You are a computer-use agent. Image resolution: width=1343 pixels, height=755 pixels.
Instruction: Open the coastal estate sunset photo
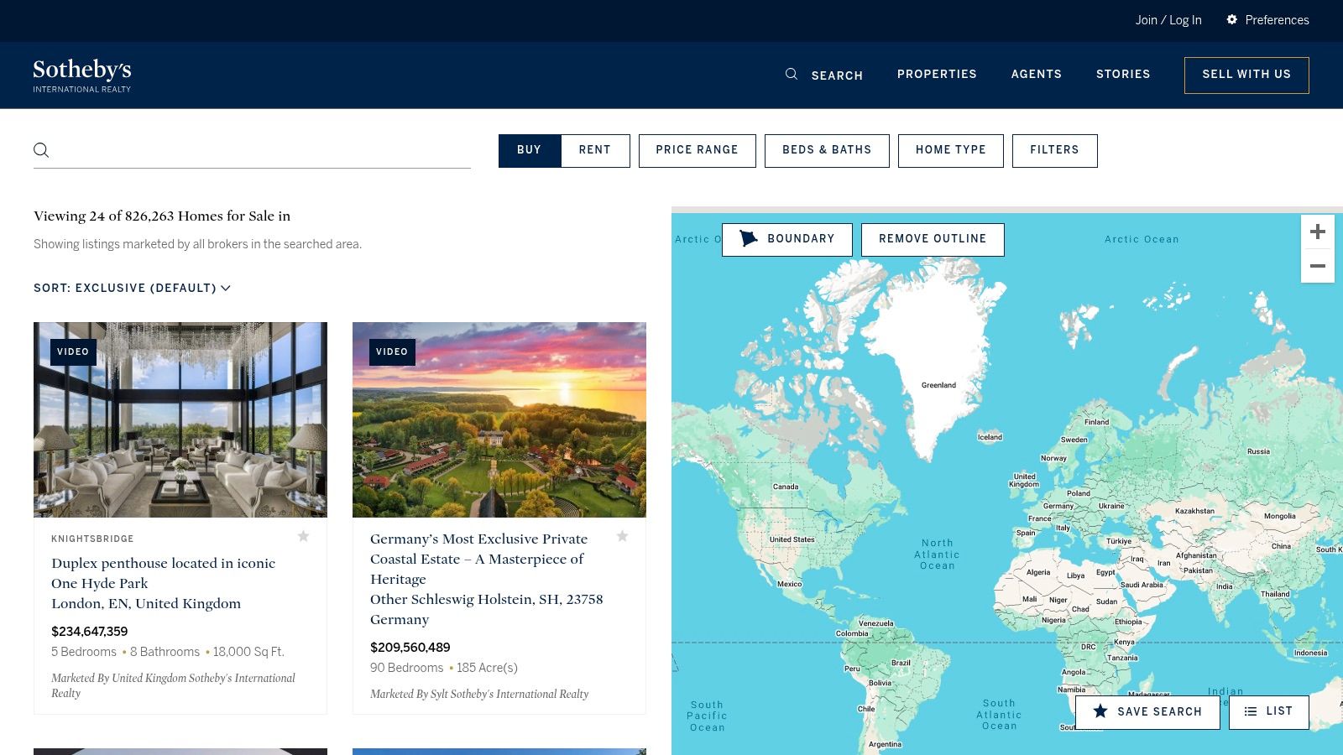(x=499, y=419)
